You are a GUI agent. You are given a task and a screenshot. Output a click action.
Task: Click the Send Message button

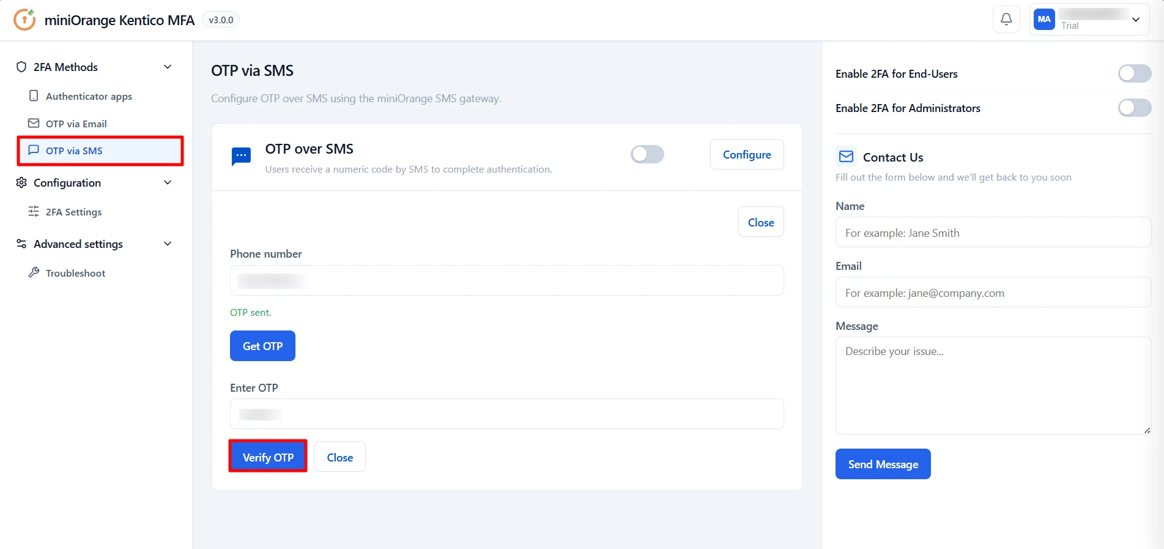883,464
